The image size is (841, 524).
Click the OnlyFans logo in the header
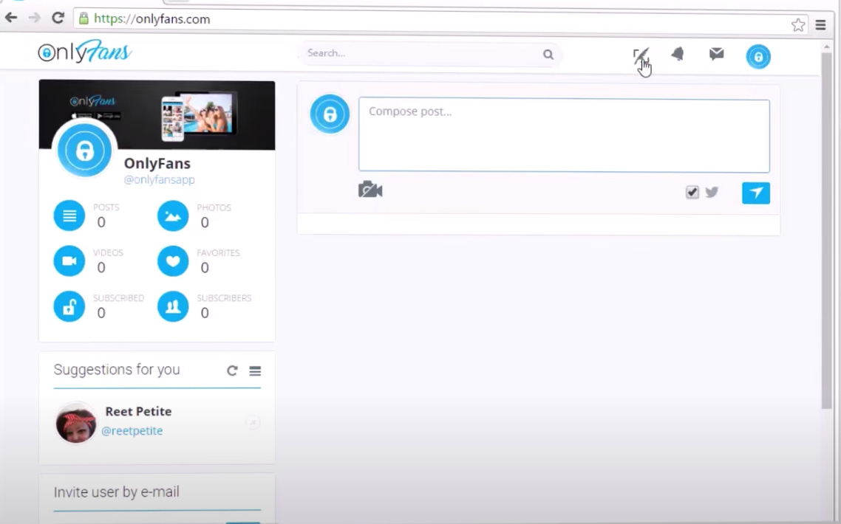pos(85,52)
